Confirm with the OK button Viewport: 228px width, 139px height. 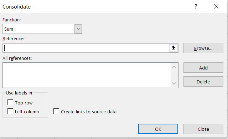pos(158,129)
